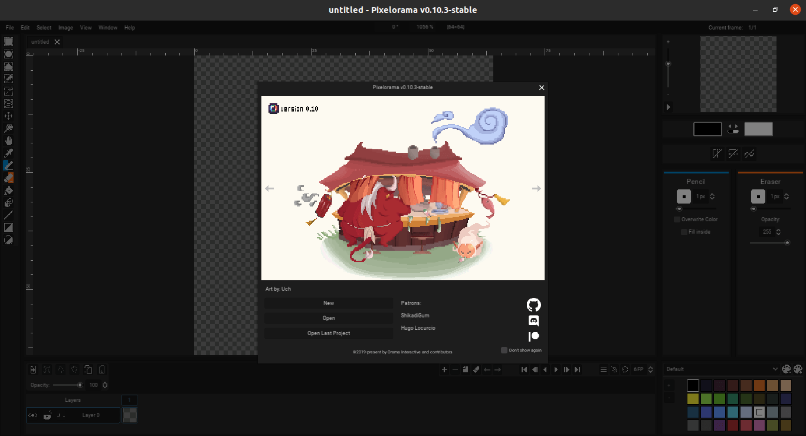Click Open button in splash dialog

click(329, 318)
